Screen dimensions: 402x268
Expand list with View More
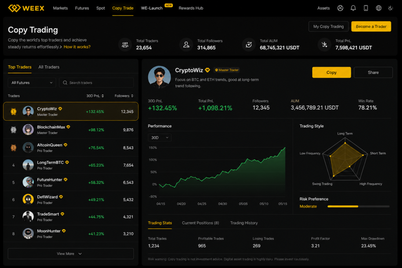click(x=71, y=253)
